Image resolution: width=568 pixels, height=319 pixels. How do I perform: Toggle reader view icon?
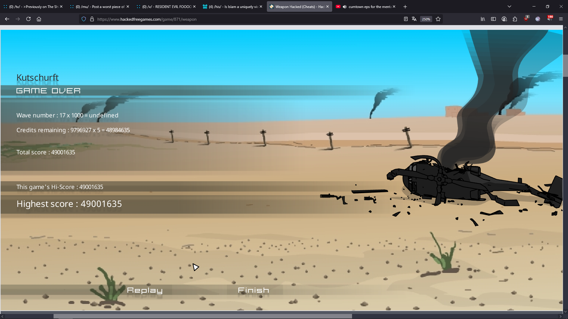(x=406, y=19)
